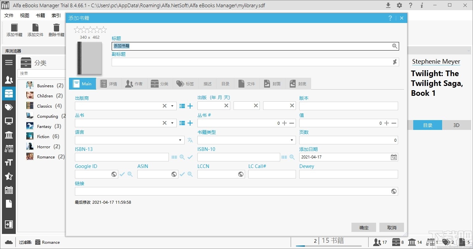Select the Authors view in the sidebar

pyautogui.click(x=9, y=79)
